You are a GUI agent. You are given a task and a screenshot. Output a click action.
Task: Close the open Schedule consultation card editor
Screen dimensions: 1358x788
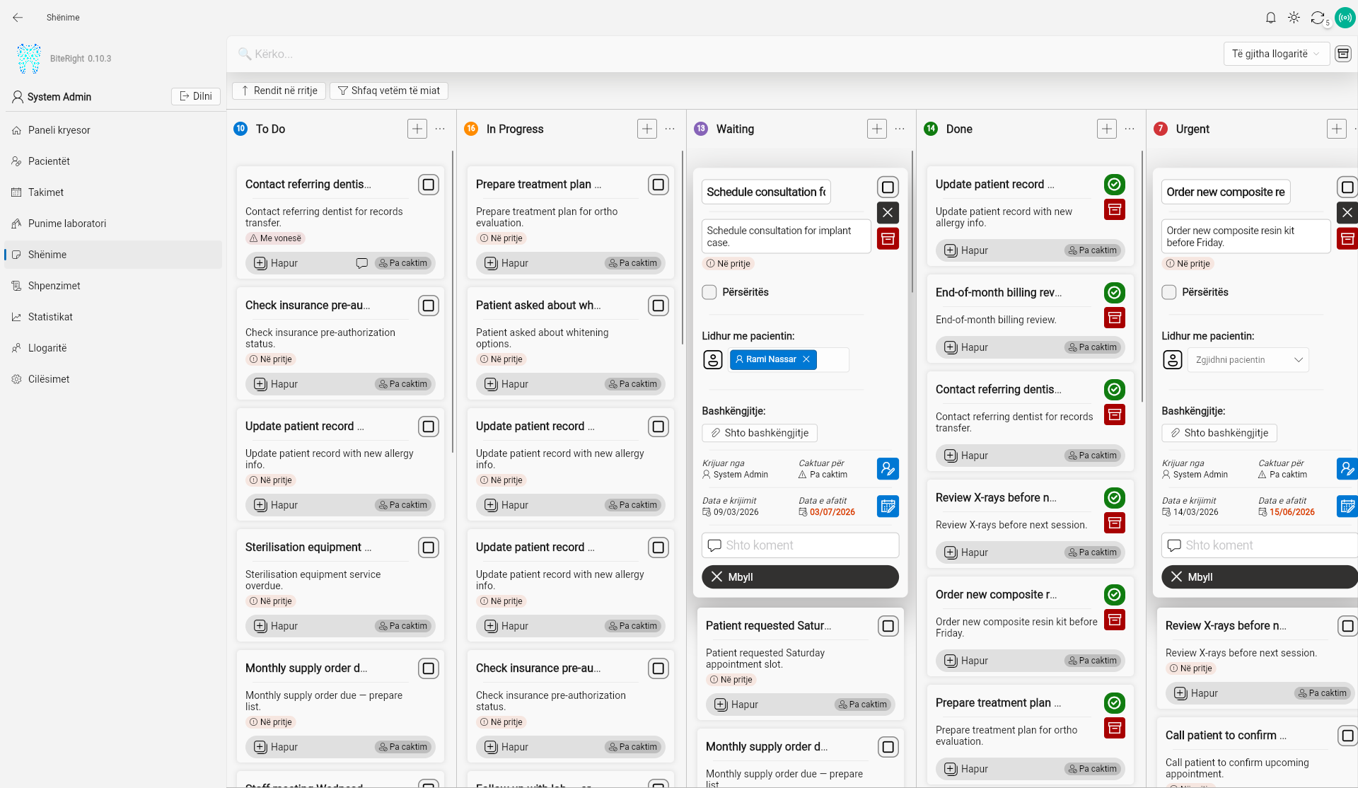click(888, 213)
